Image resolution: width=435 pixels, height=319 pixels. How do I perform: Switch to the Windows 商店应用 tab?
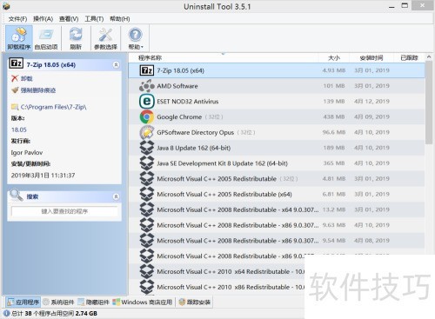point(142,302)
